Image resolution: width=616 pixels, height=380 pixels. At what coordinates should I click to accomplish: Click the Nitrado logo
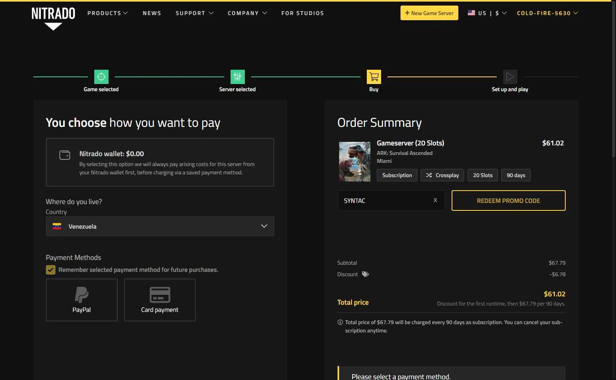click(53, 18)
